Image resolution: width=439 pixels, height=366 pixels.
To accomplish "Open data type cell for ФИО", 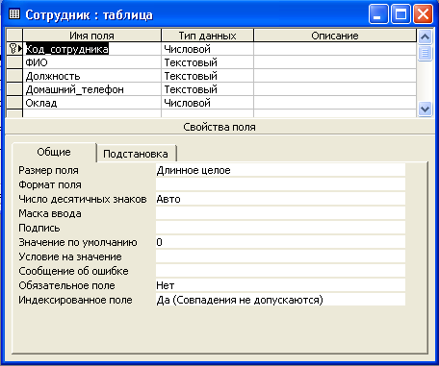I will [207, 62].
